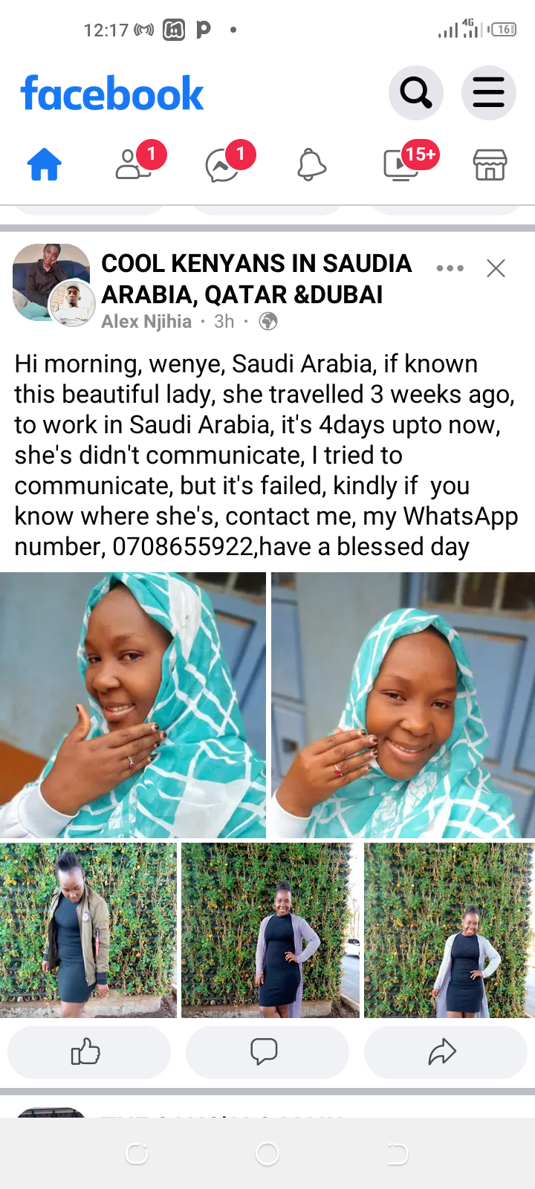
Task: Open the second headscarf photo on the right
Action: click(x=403, y=705)
